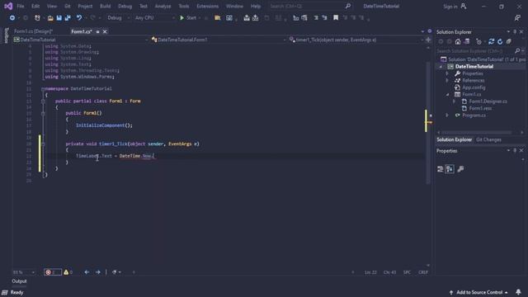Click the Solution Explorer Home icon
Viewport: 528px width, 297px height.
[458, 42]
